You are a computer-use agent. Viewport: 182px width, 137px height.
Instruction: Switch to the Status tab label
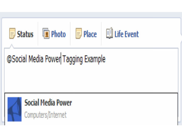point(25,34)
